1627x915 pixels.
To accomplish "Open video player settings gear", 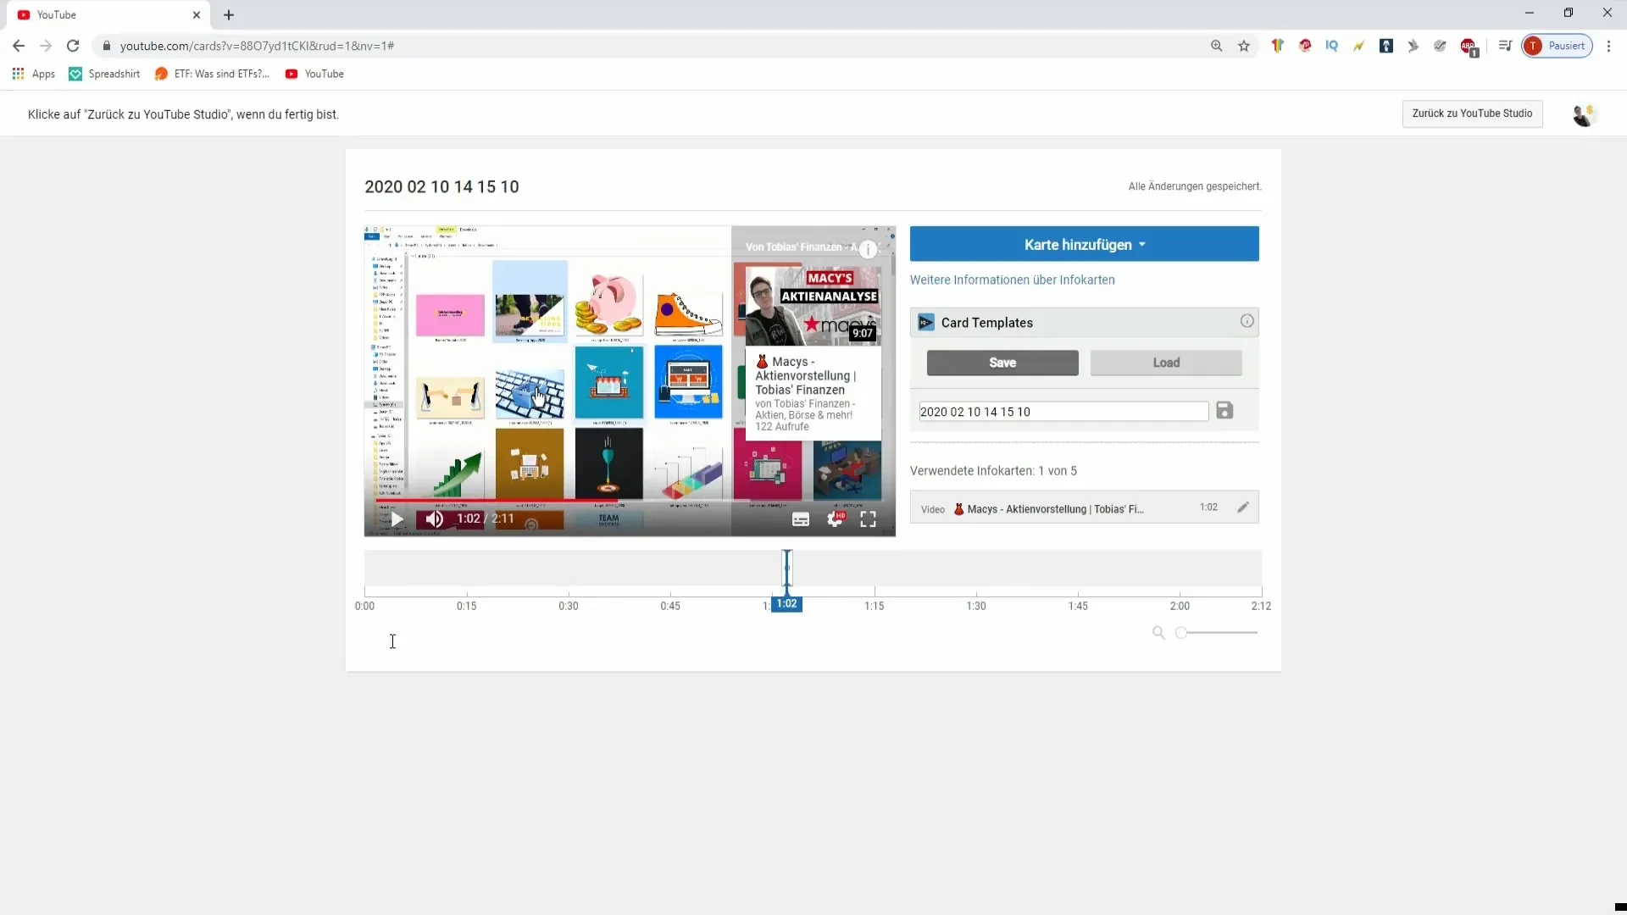I will coord(835,519).
